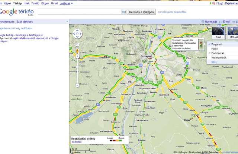
Task: Click the Dabas town label on map
Action: [187, 120]
